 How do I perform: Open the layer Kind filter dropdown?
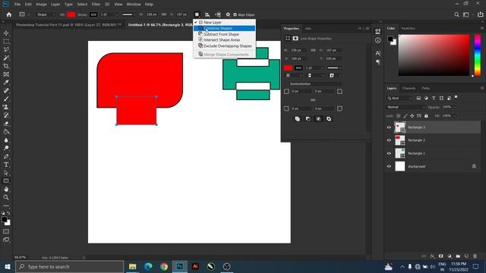tap(399, 98)
